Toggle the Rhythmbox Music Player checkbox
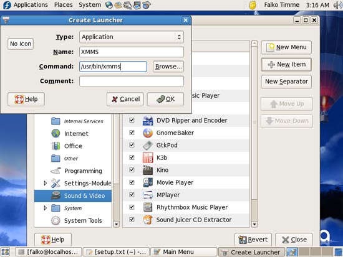The height and width of the screenshot is (257, 343). click(132, 207)
